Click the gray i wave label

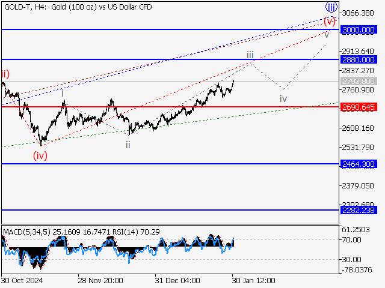point(63,93)
